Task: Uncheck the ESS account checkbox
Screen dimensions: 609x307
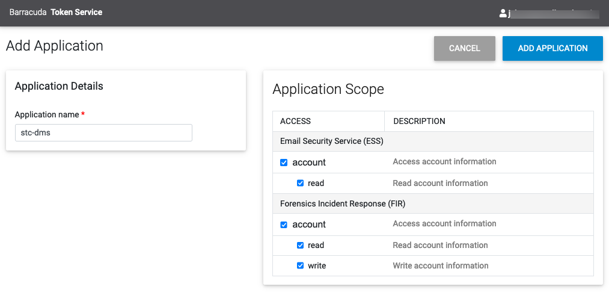Action: point(284,163)
